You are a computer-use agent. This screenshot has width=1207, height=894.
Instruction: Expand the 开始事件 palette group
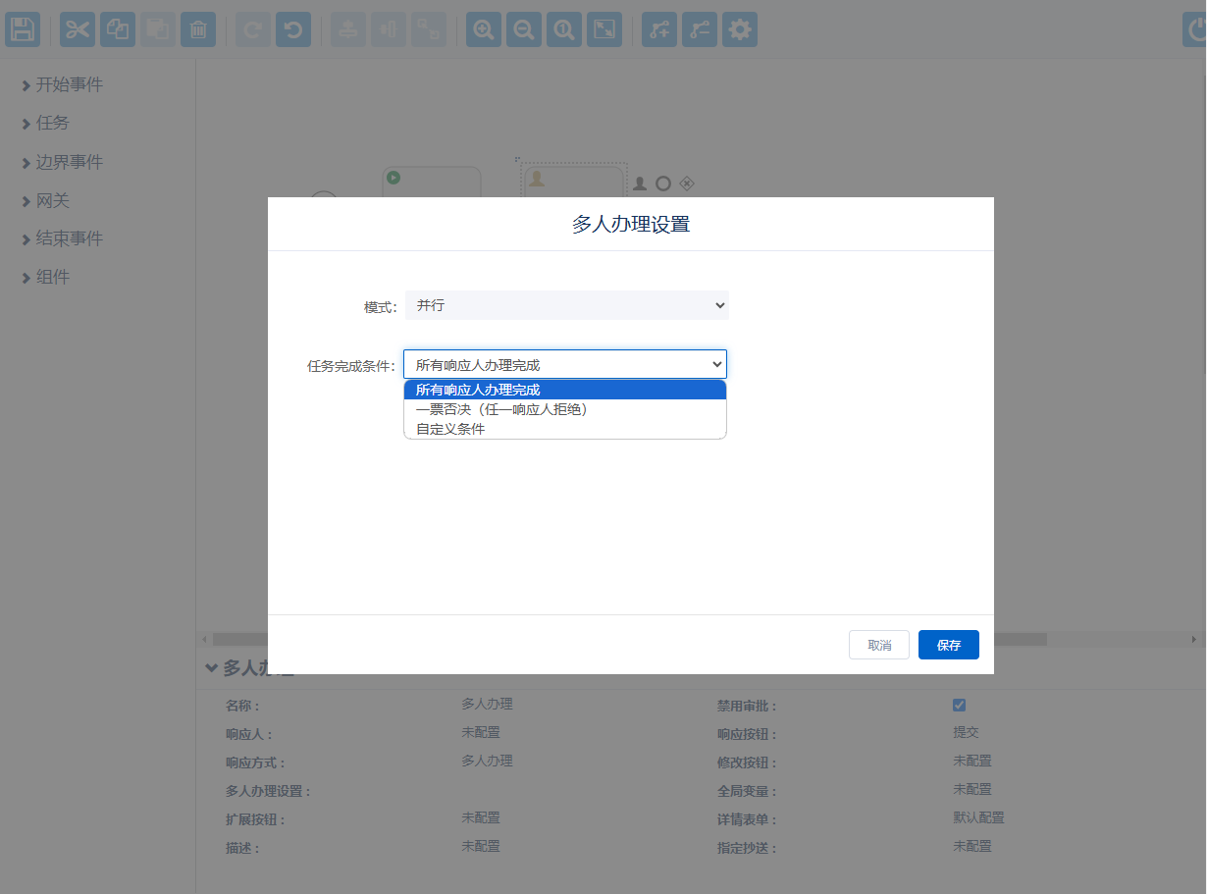pos(69,85)
